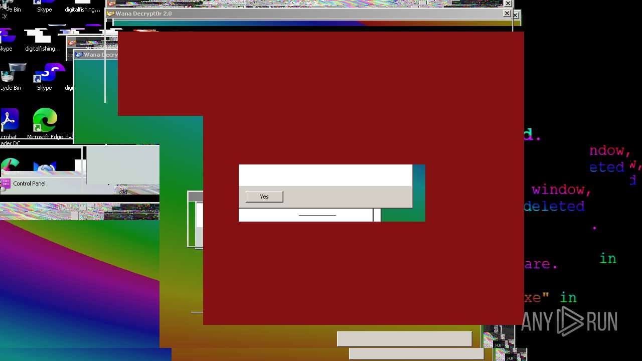The image size is (642, 361).
Task: Click the magenta 'window,' text on the right
Action: point(562,190)
